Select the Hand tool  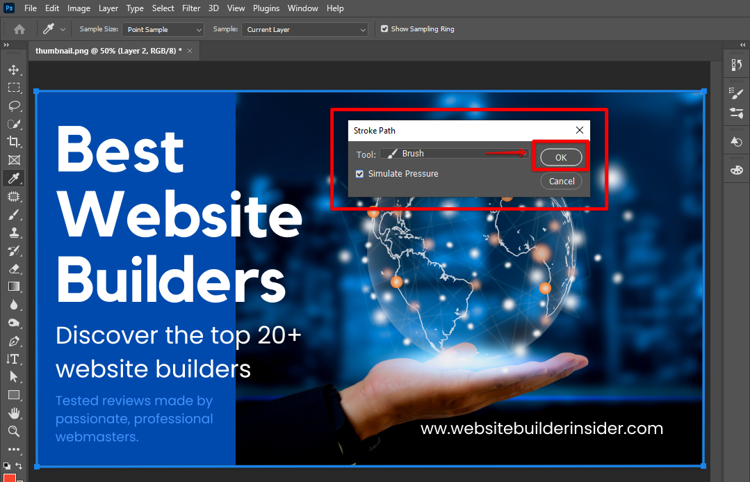[13, 413]
